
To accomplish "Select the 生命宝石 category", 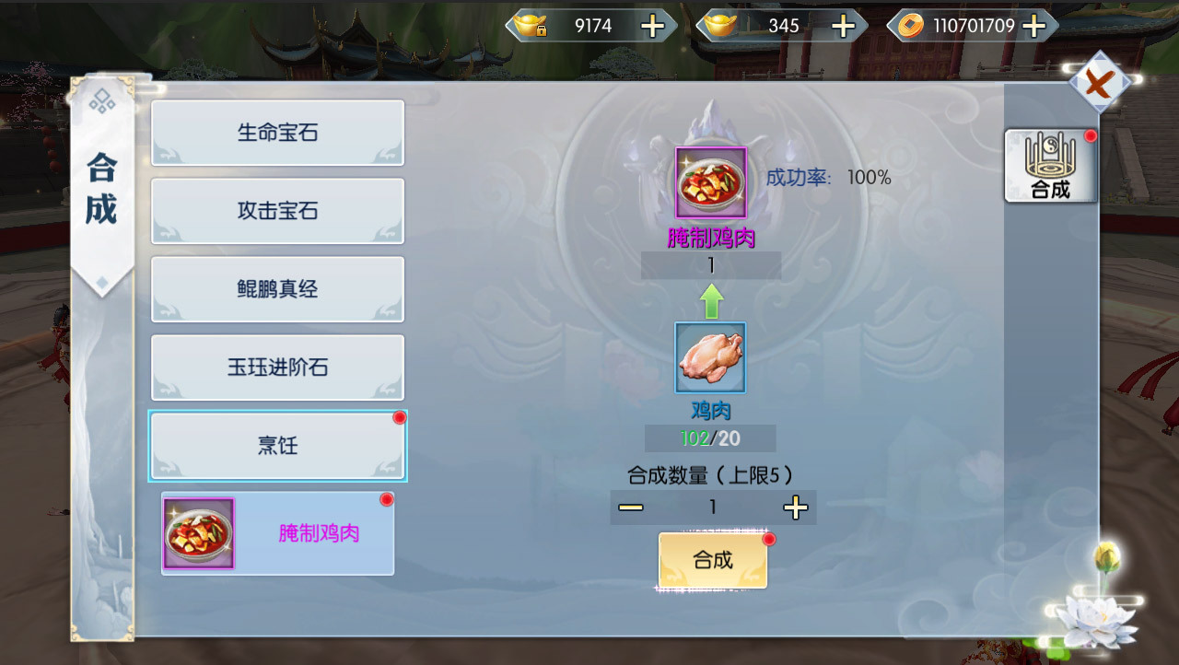I will [277, 133].
